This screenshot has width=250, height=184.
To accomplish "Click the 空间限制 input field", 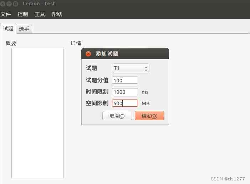I will click(125, 103).
